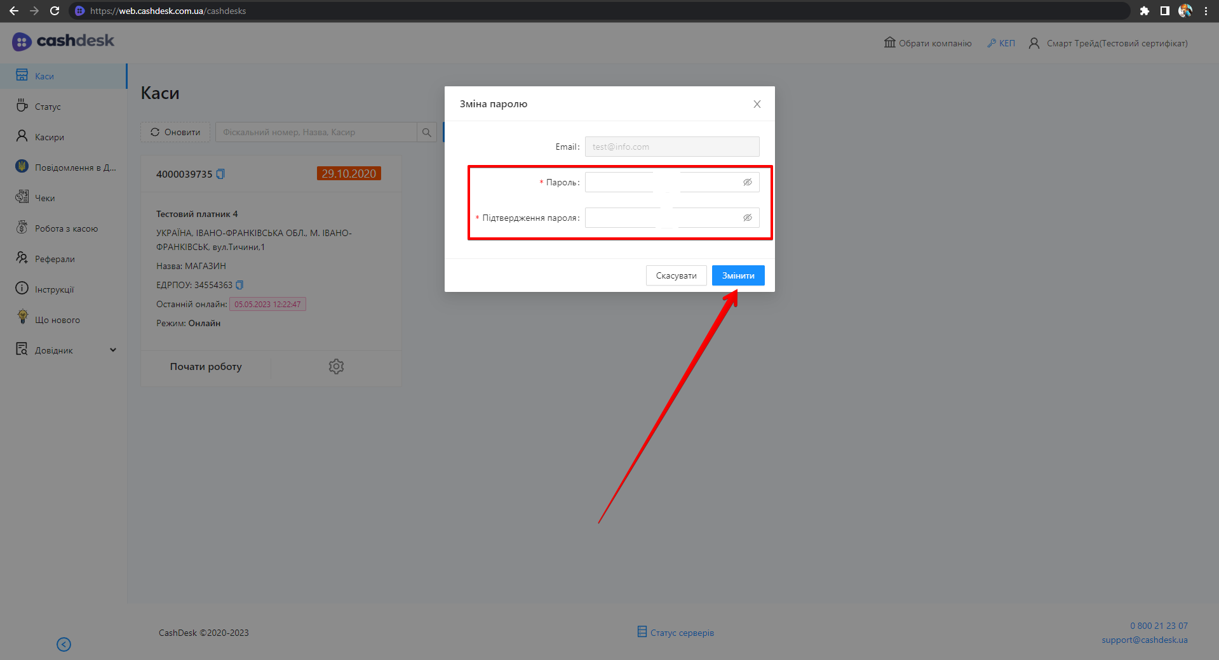This screenshot has height=660, width=1219.
Task: Close the Зміна паролю dialog
Action: click(757, 104)
